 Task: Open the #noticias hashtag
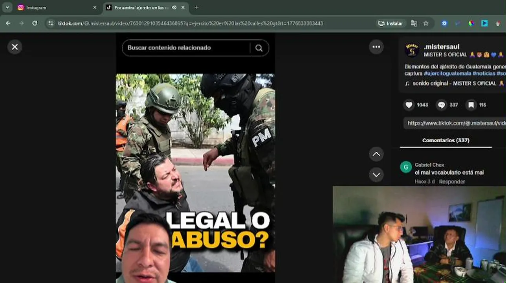click(484, 74)
